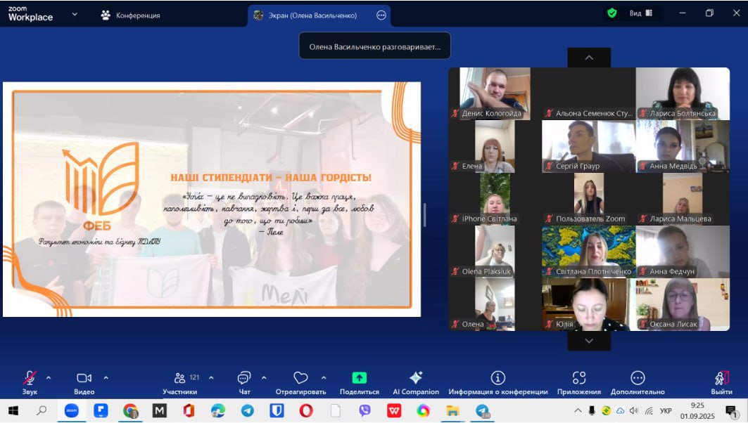Open the Вид view menu
The image size is (748, 423).
pos(640,13)
